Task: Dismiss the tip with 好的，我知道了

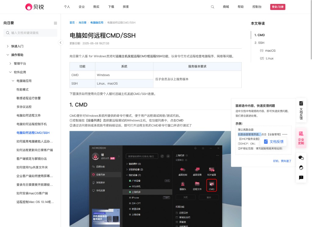Action: (282, 161)
